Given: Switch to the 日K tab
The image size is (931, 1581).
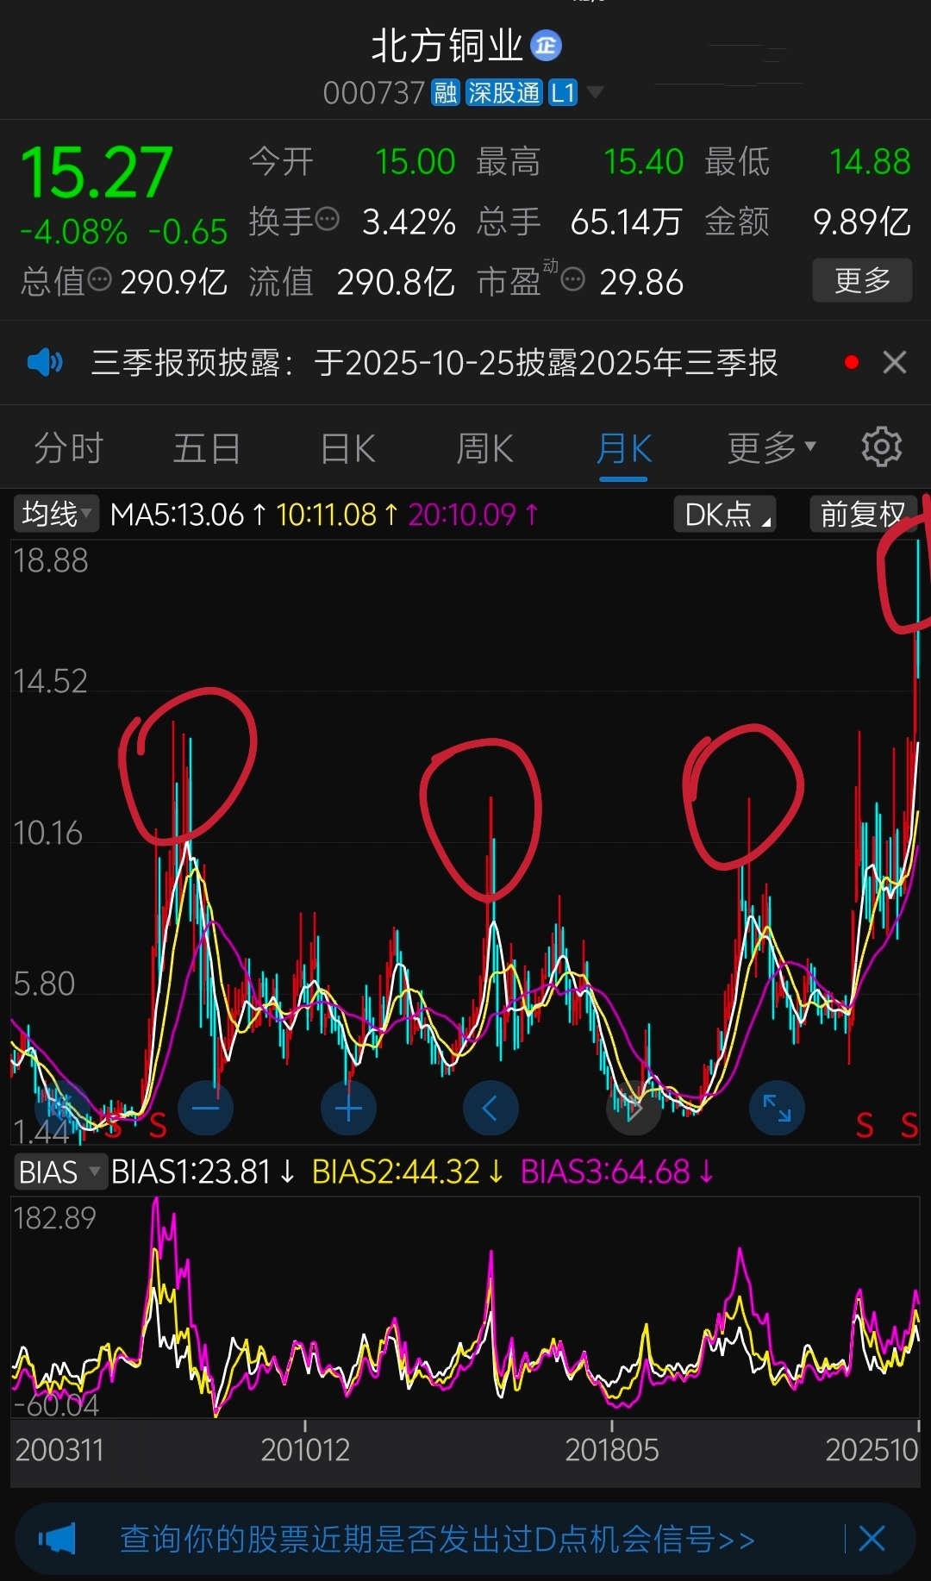Looking at the screenshot, I should click(x=347, y=448).
